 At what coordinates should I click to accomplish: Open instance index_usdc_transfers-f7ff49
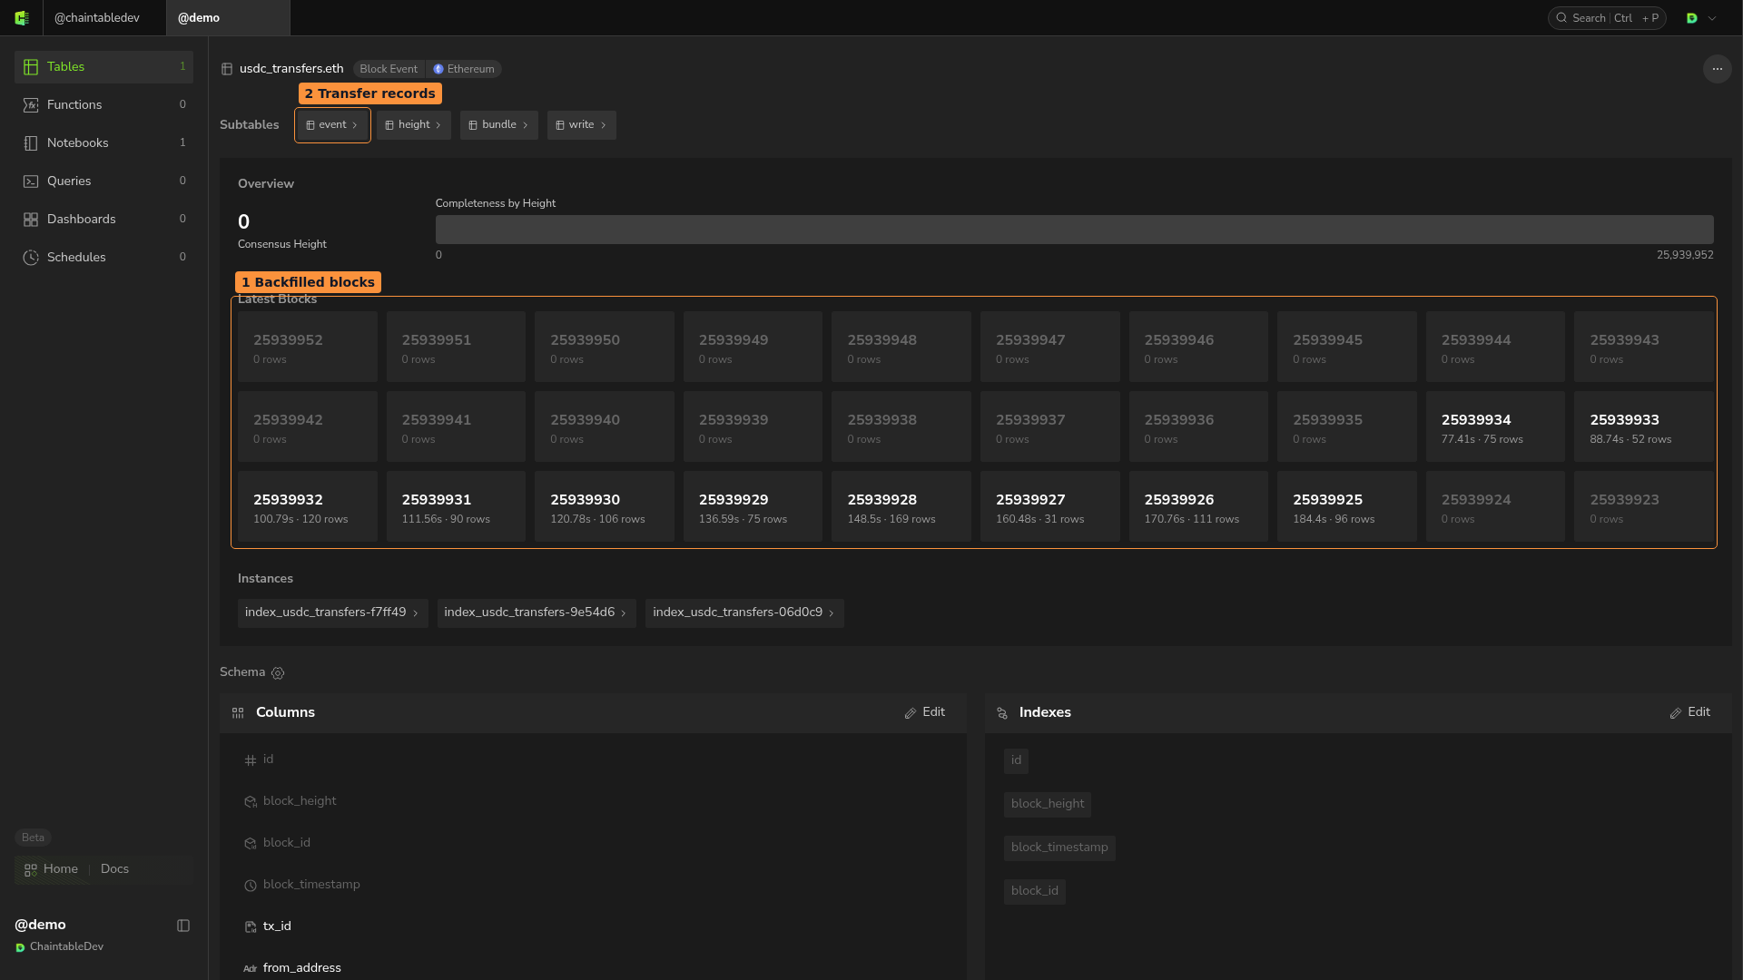(333, 612)
